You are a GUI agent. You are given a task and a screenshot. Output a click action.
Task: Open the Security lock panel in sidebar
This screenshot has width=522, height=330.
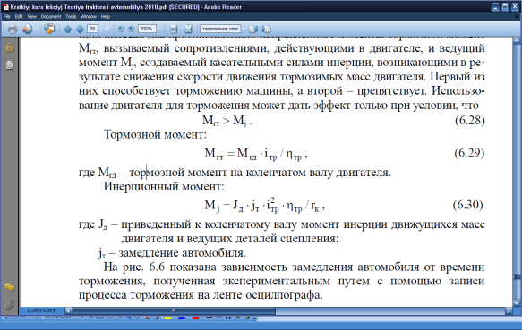[x=9, y=47]
